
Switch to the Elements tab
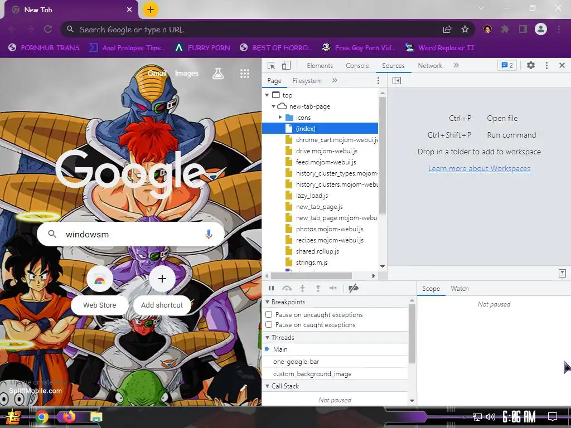pyautogui.click(x=320, y=66)
